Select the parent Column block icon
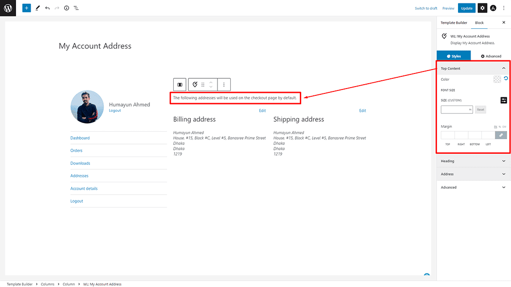511x287 pixels. pos(180,85)
